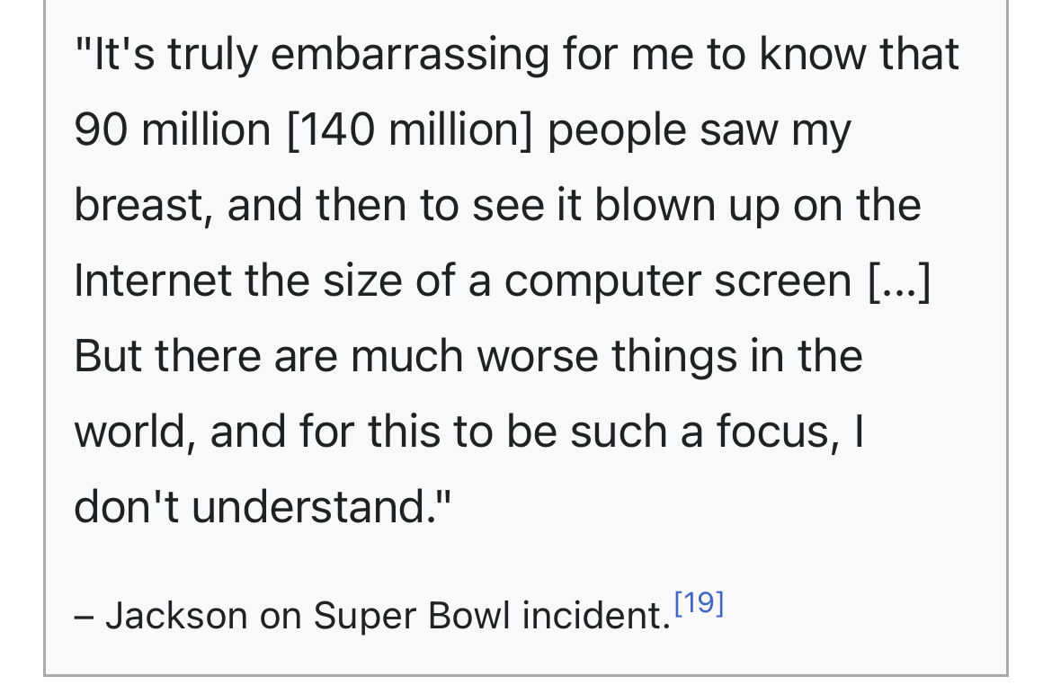This screenshot has height=685, width=1052.
Task: Click the words 'It's truly' at quote start
Action: point(166,55)
